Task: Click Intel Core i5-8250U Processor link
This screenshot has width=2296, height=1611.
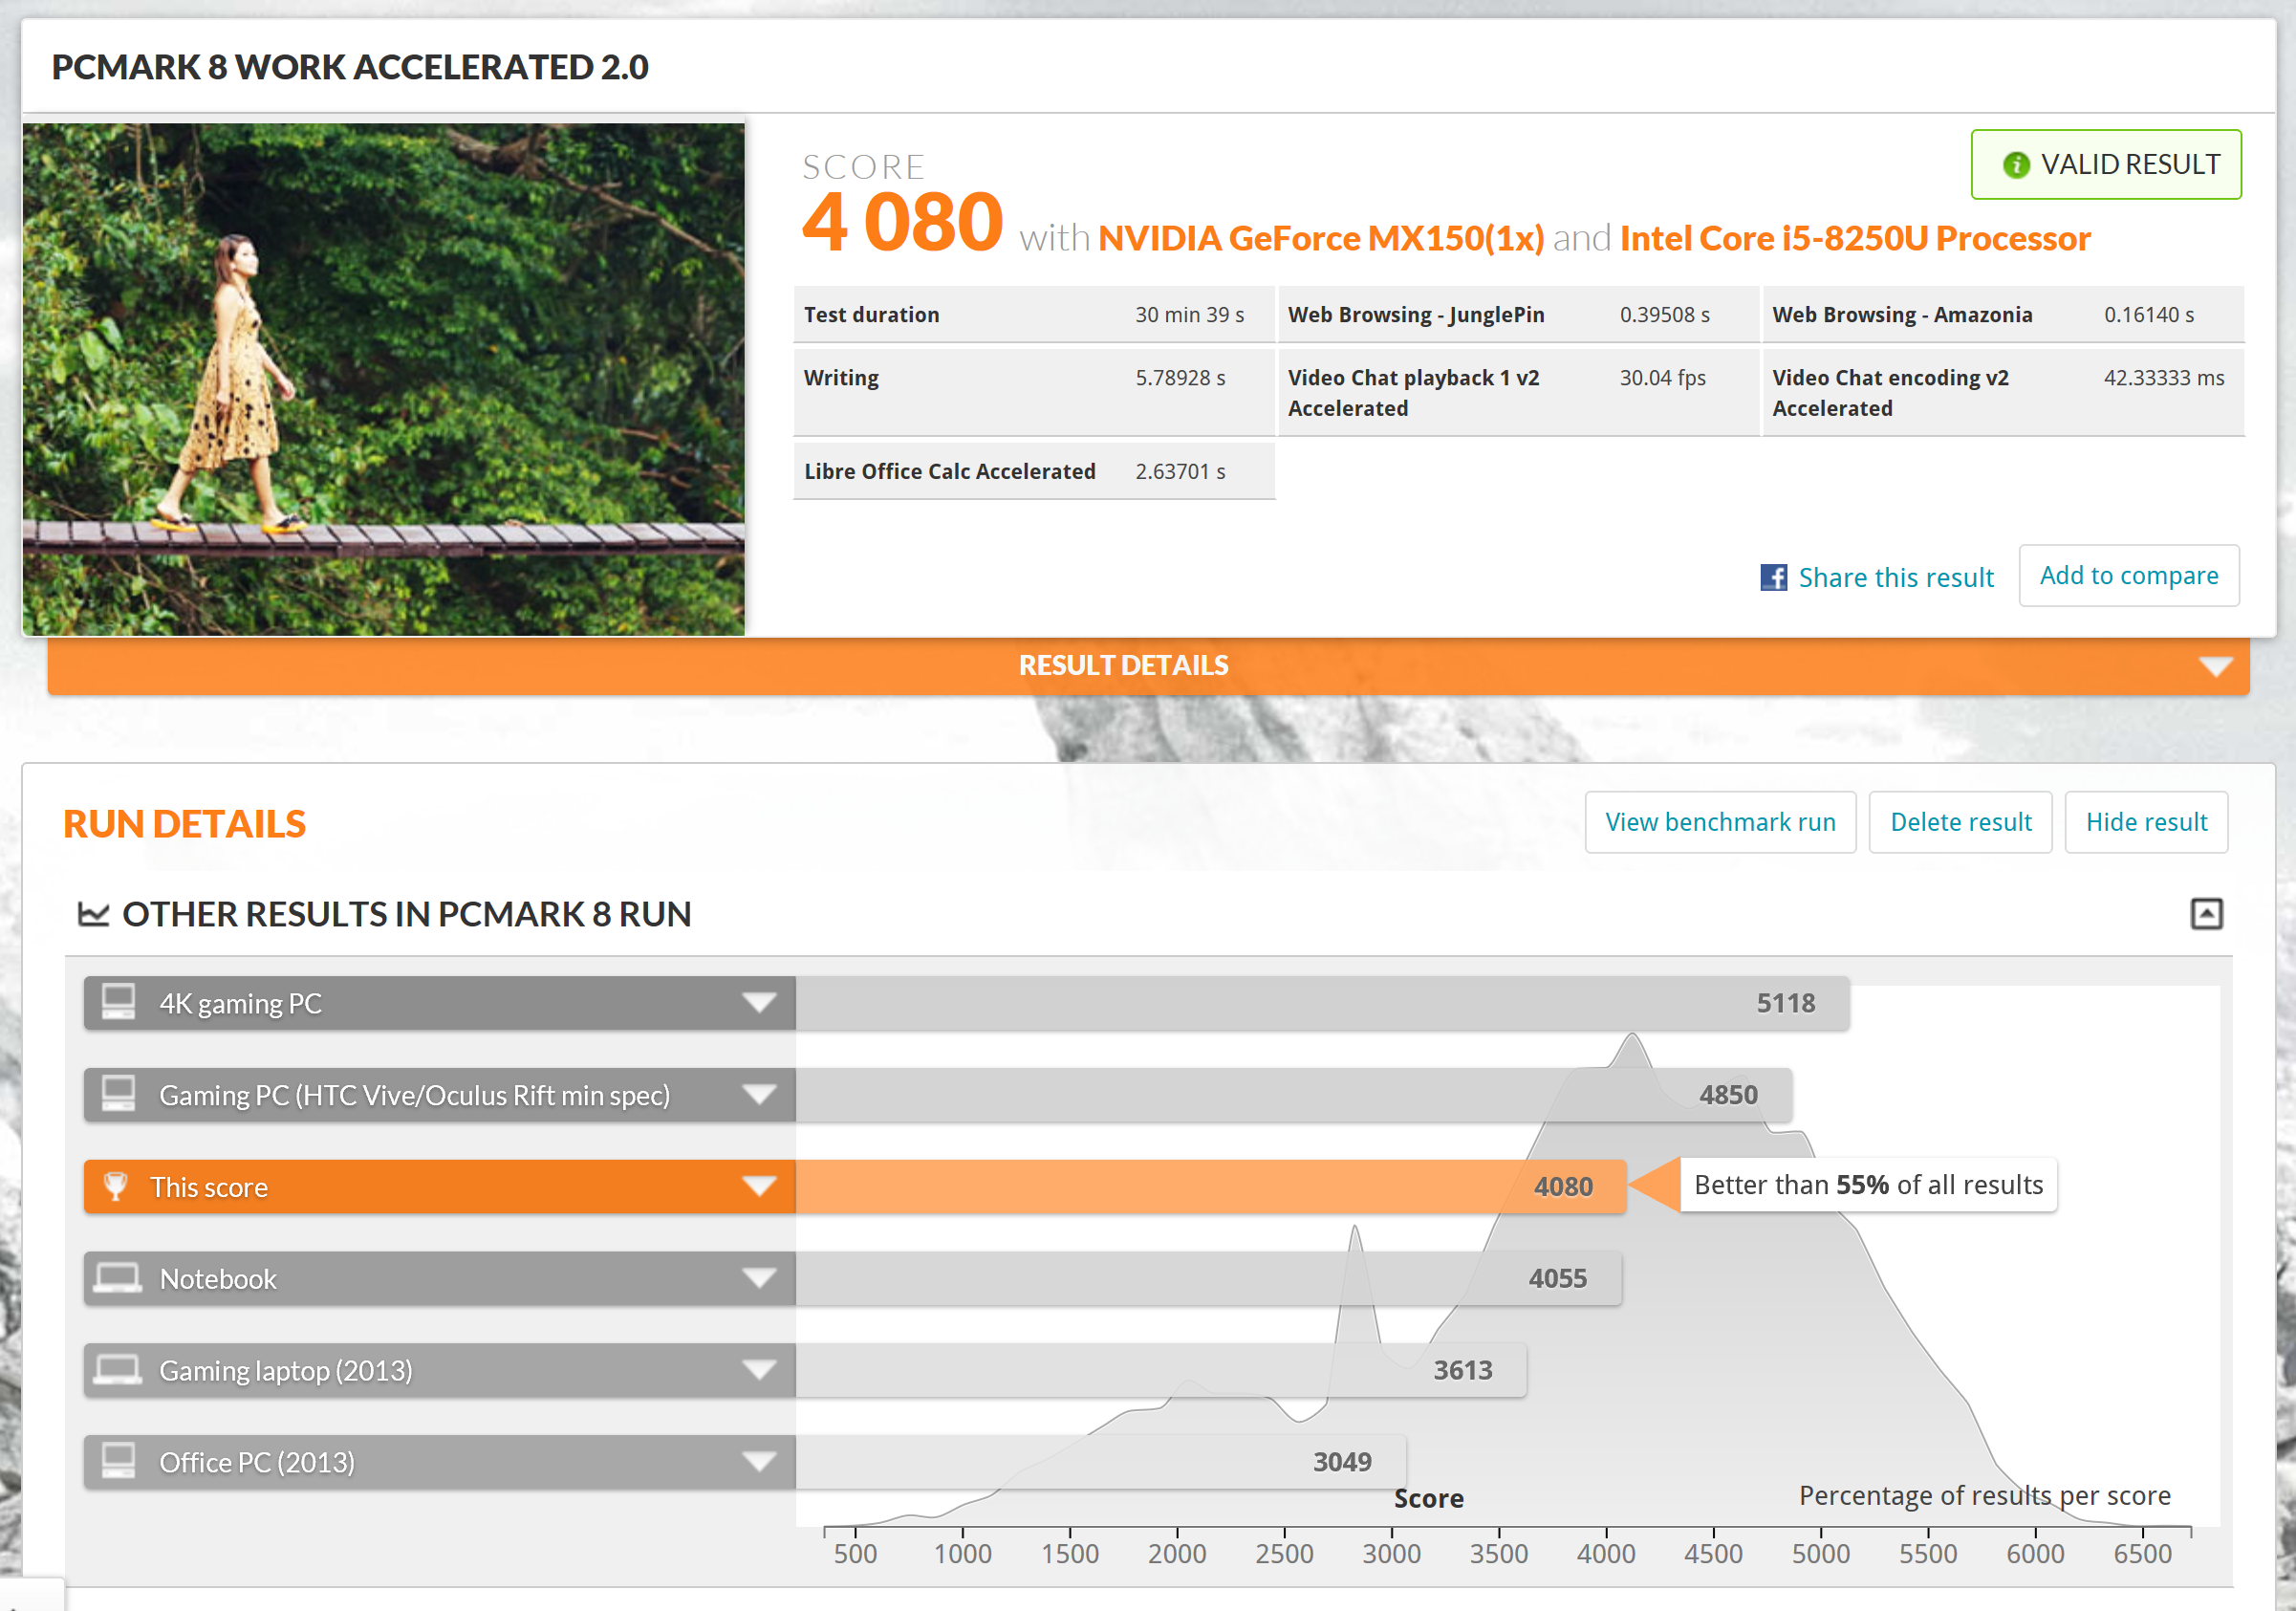Action: coord(1855,238)
